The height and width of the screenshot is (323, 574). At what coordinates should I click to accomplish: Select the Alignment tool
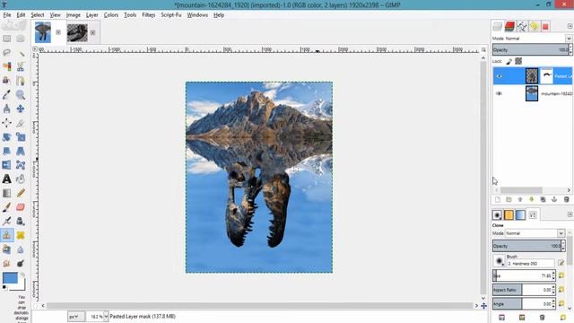coord(6,123)
